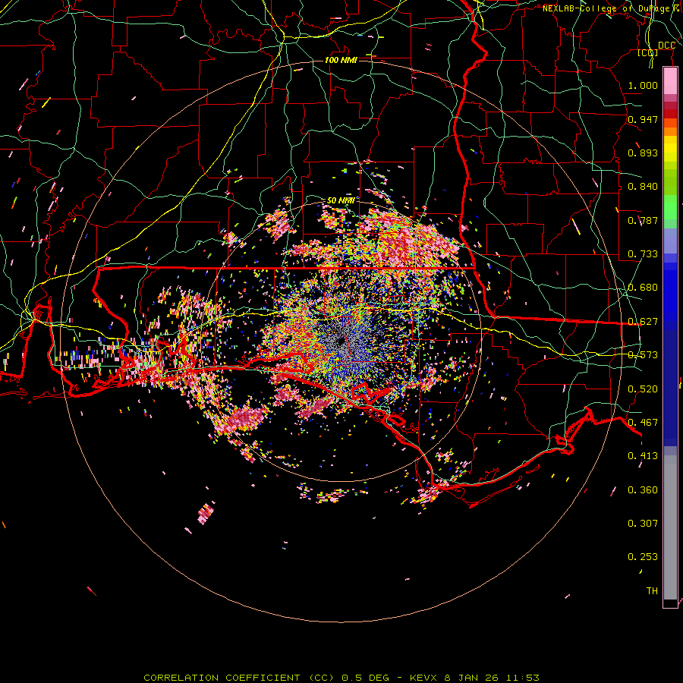Click the "TH" threshold label
The image size is (683, 683).
(x=652, y=590)
